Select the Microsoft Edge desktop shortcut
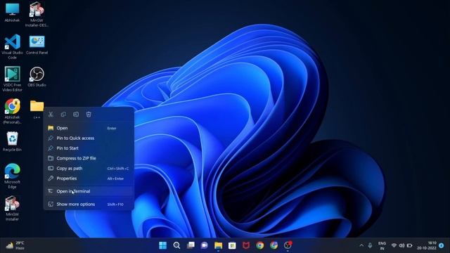 [12, 176]
